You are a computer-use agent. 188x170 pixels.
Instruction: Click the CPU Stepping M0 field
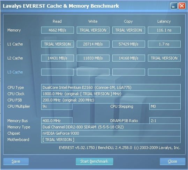click(x=165, y=106)
